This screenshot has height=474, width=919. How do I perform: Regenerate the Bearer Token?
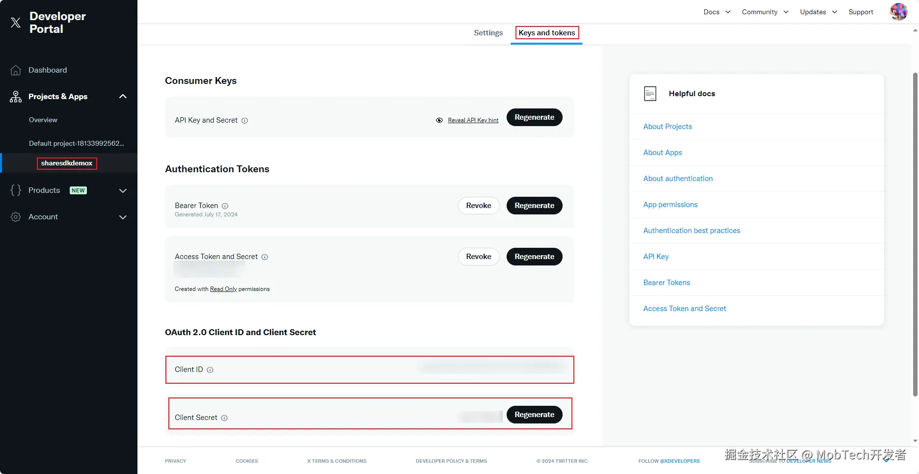534,206
